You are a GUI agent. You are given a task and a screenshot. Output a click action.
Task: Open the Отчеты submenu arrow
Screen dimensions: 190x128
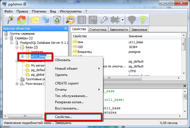coord(99,90)
